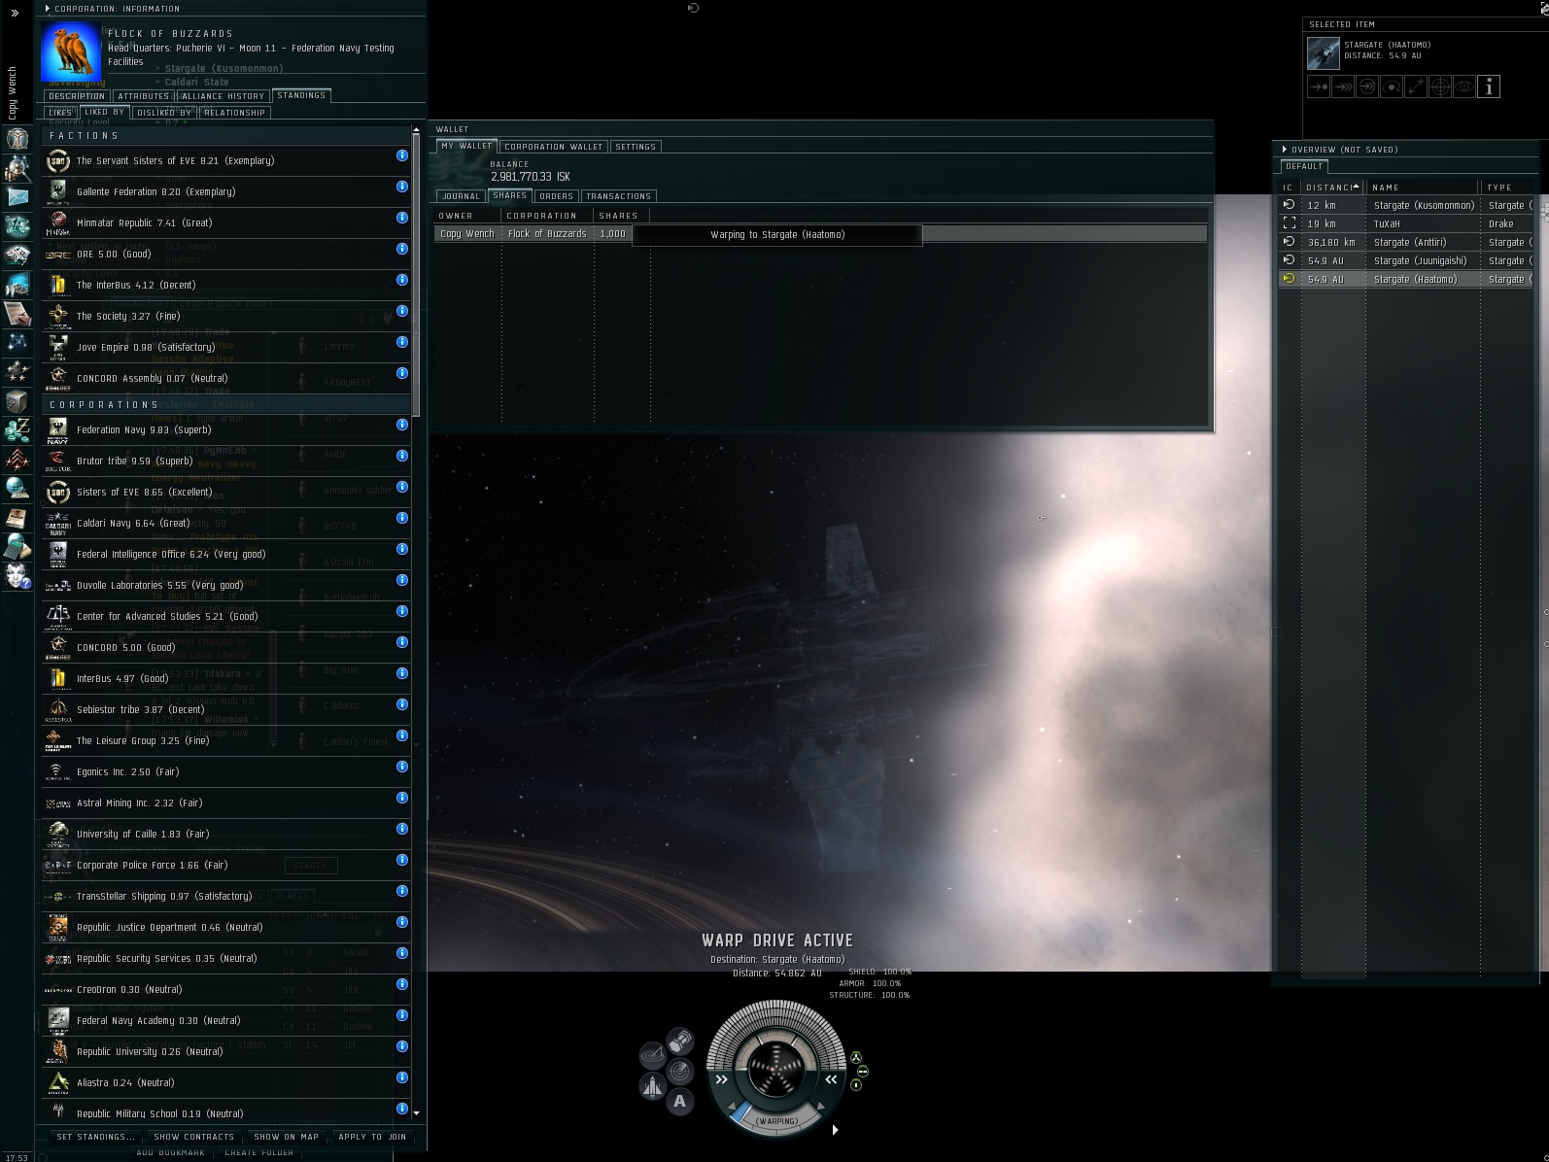1549x1162 pixels.
Task: Click the Show on Map button
Action: 287,1137
